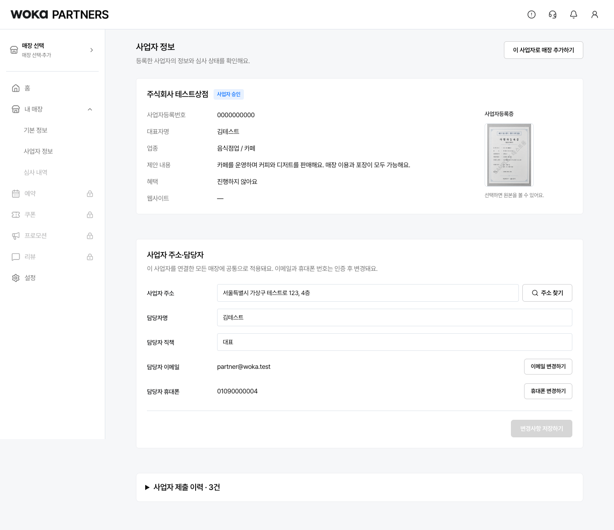This screenshot has width=614, height=530.
Task: Click the 진행하지 않아요 benefit value
Action: point(237,182)
